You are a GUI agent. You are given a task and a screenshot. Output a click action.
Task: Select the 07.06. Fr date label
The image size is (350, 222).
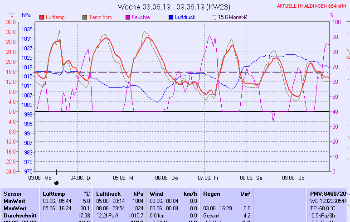click(x=208, y=178)
